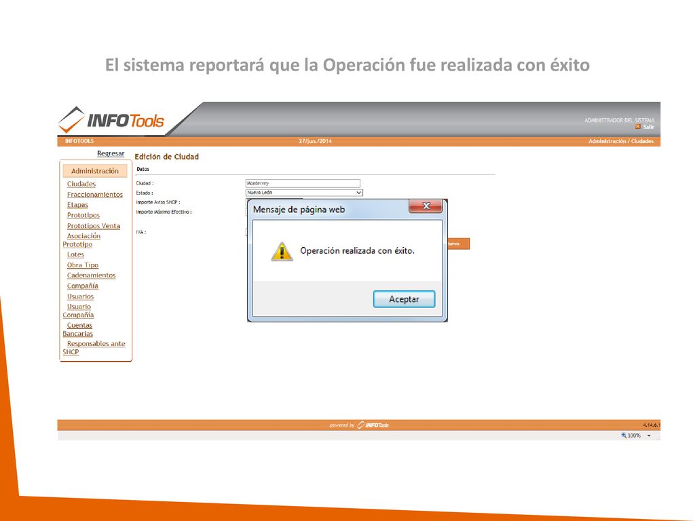Click the Salir logout icon

(x=638, y=127)
